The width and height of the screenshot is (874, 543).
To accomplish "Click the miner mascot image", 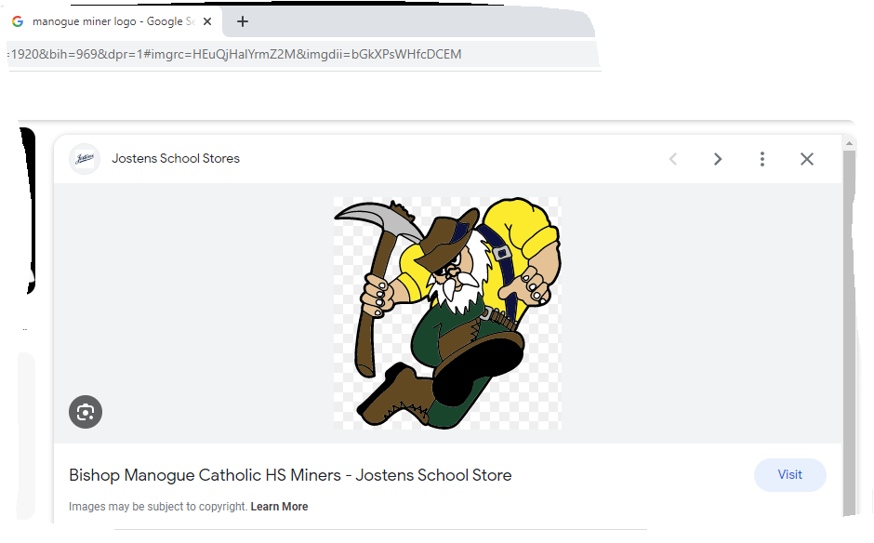I will click(x=447, y=313).
